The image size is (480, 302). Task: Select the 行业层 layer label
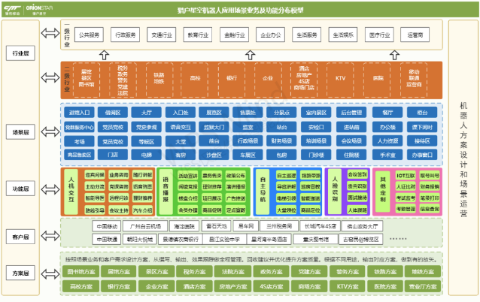[x=20, y=53]
